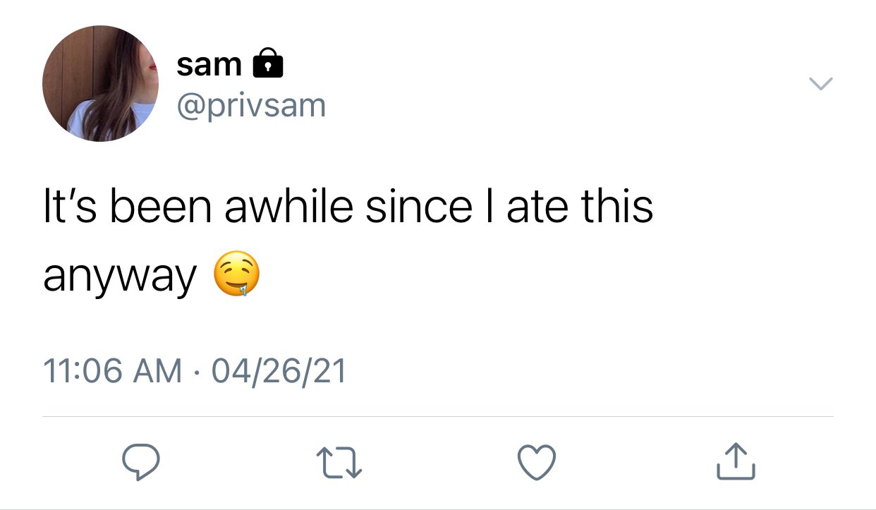
Task: Click the 11:06 AM timestamp
Action: (112, 372)
